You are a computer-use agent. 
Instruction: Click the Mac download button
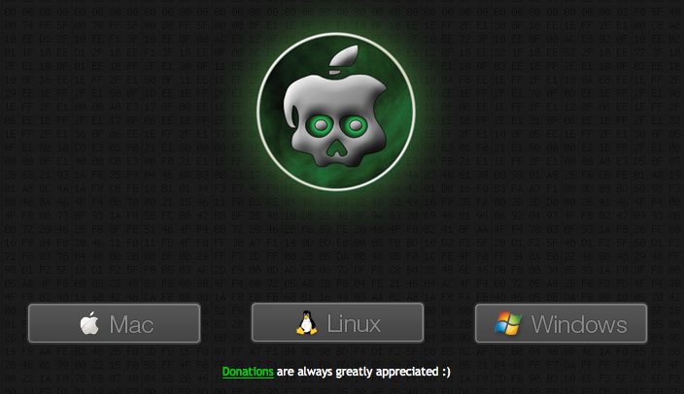[x=115, y=323]
